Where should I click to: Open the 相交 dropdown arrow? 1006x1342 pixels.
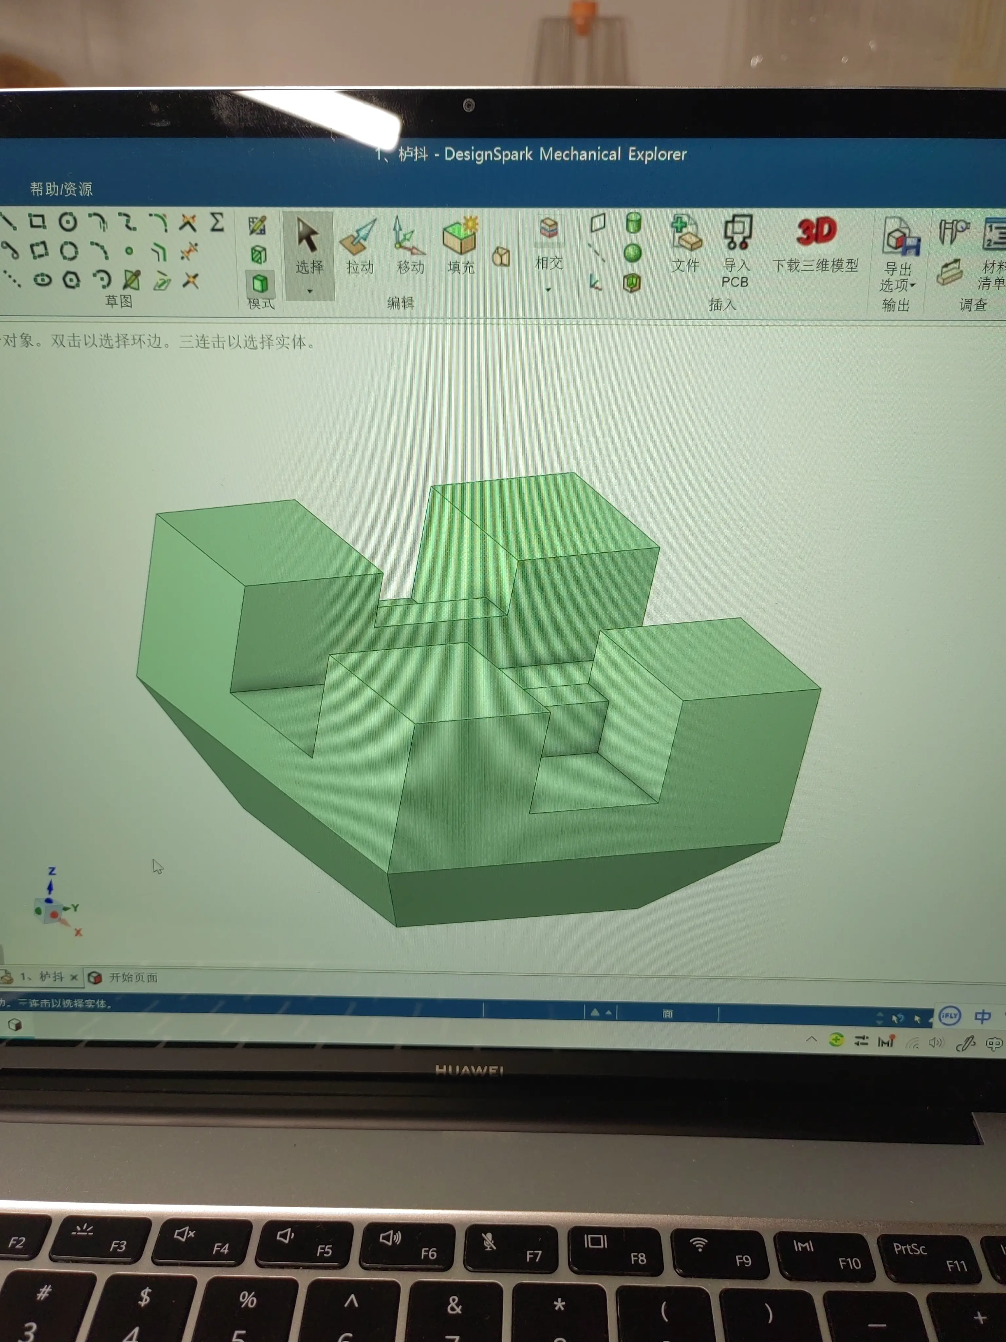point(548,290)
